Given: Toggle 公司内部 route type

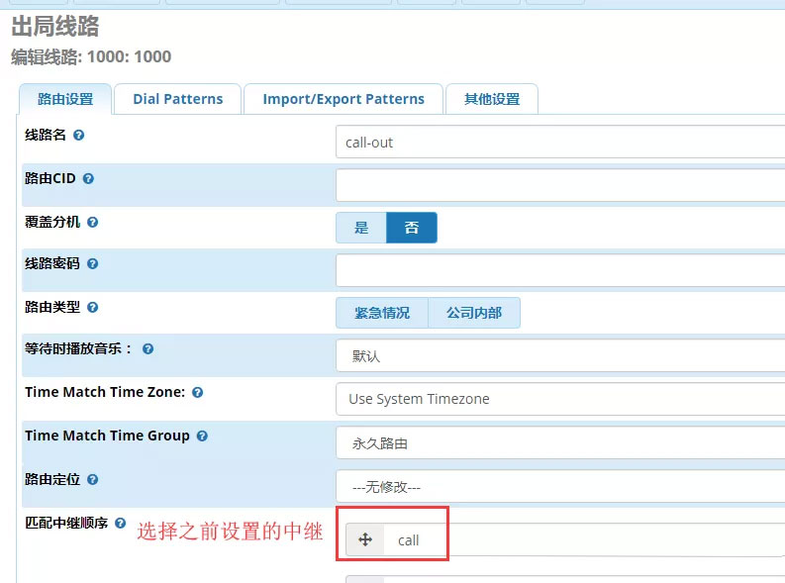Looking at the screenshot, I should pos(473,313).
